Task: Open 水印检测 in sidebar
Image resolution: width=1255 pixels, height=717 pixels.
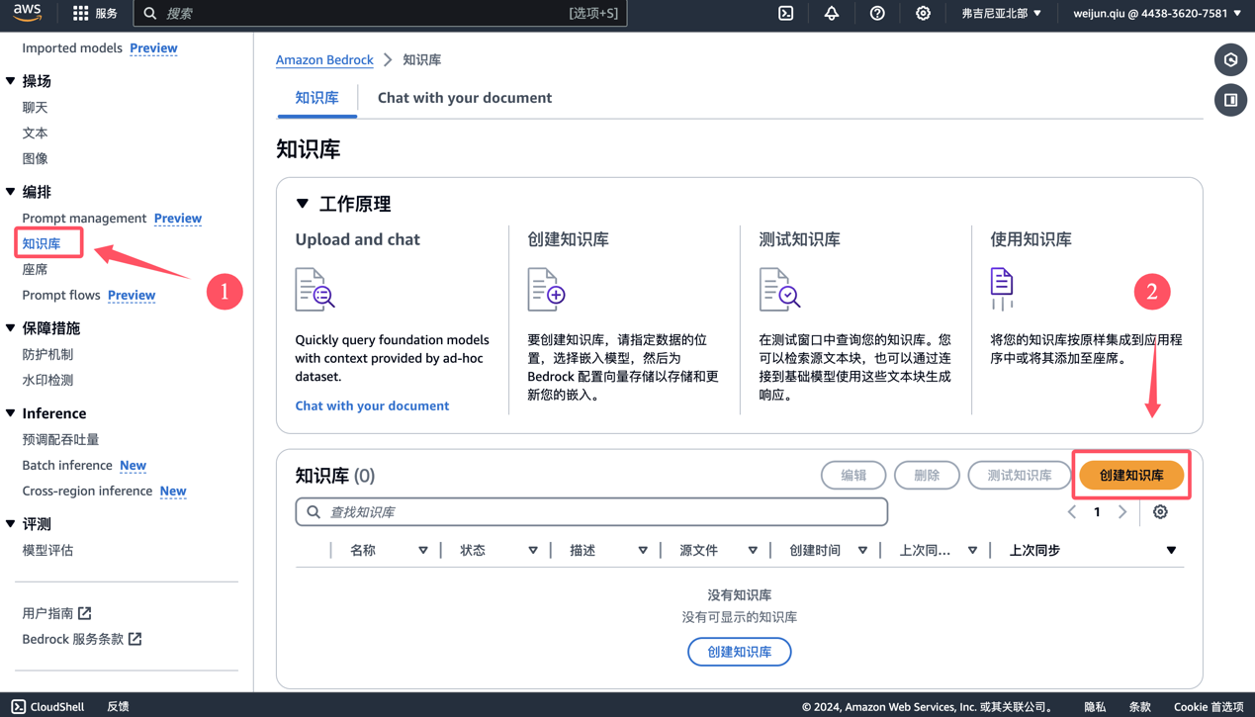Action: coord(47,380)
